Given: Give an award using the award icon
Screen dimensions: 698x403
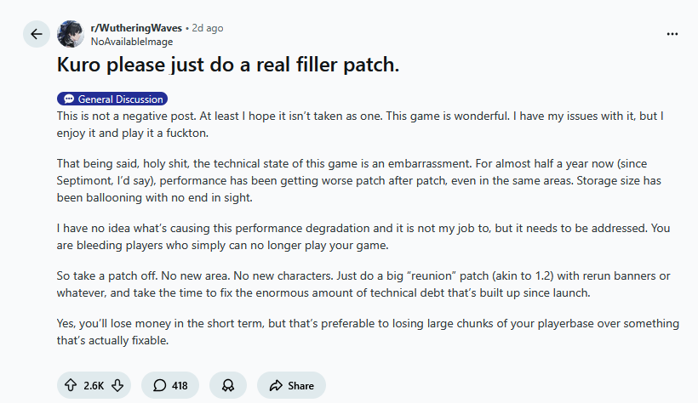Looking at the screenshot, I should point(227,385).
